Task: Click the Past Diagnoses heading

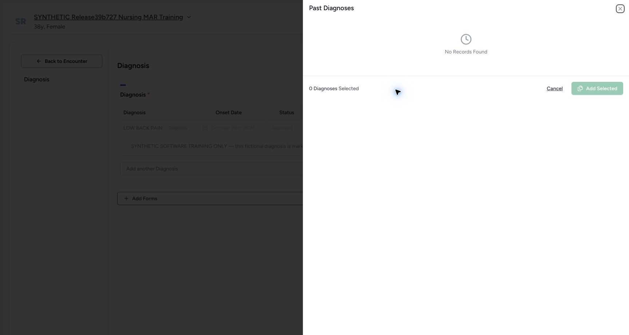Action: [331, 8]
